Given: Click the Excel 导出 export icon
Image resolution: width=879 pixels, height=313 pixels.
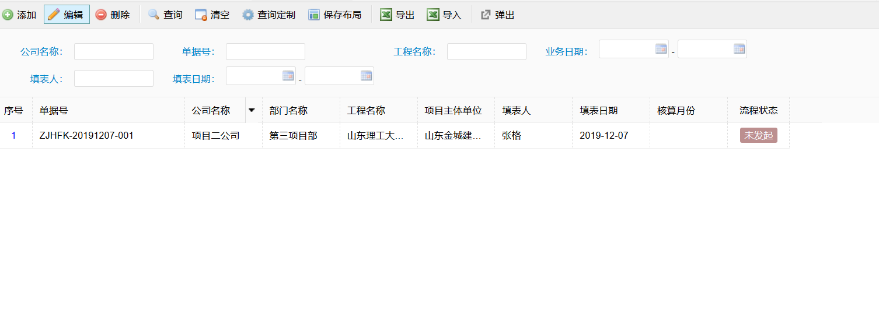Looking at the screenshot, I should click(x=386, y=15).
